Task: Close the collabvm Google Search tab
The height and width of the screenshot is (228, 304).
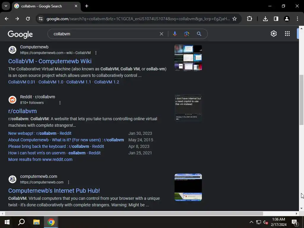Action: (76, 6)
